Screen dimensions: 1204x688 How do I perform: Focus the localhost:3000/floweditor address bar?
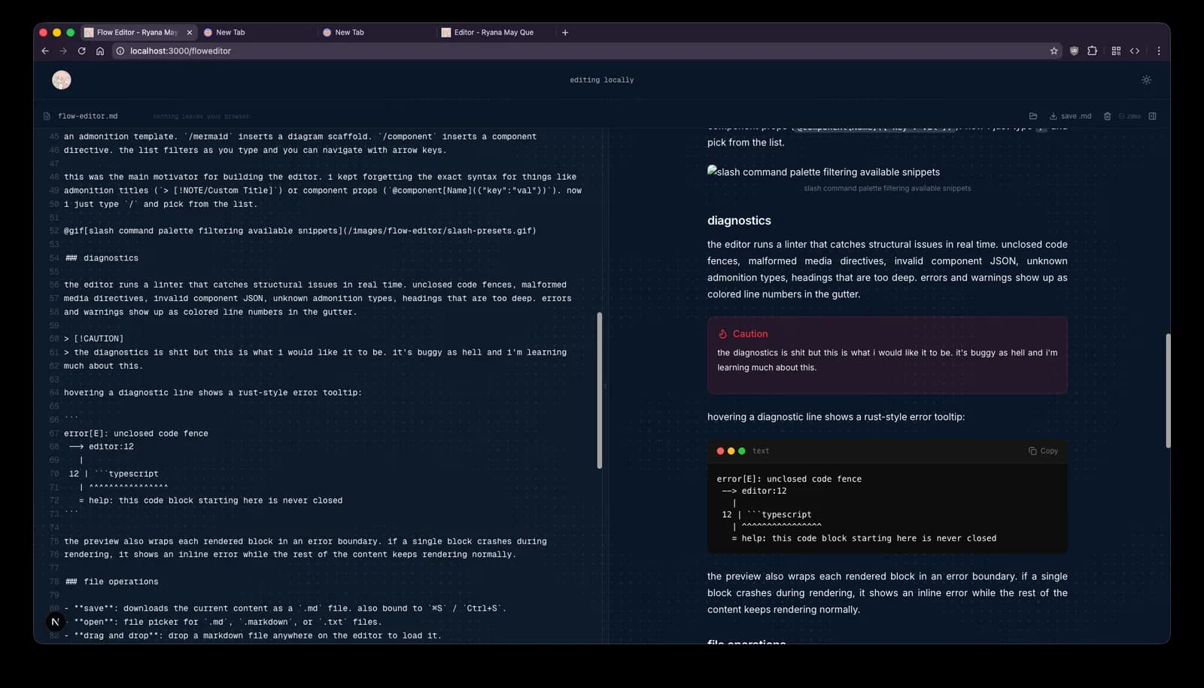coord(587,51)
